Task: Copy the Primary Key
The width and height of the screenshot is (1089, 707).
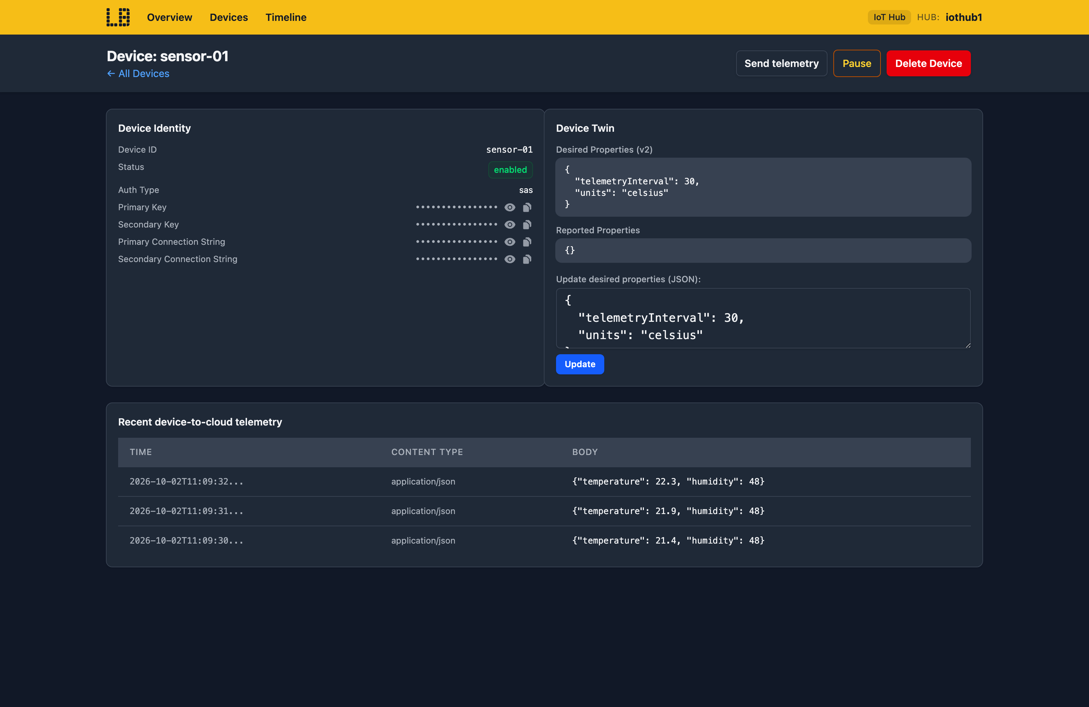Action: click(527, 208)
